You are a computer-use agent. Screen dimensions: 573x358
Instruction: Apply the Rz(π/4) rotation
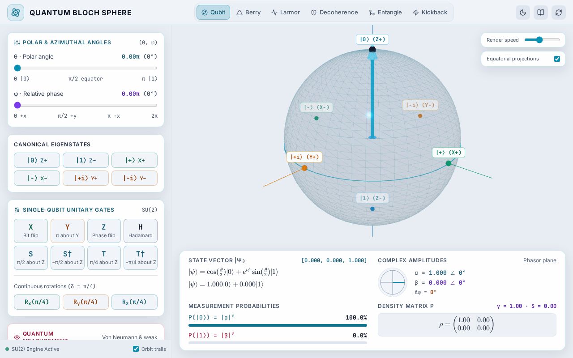coord(134,302)
